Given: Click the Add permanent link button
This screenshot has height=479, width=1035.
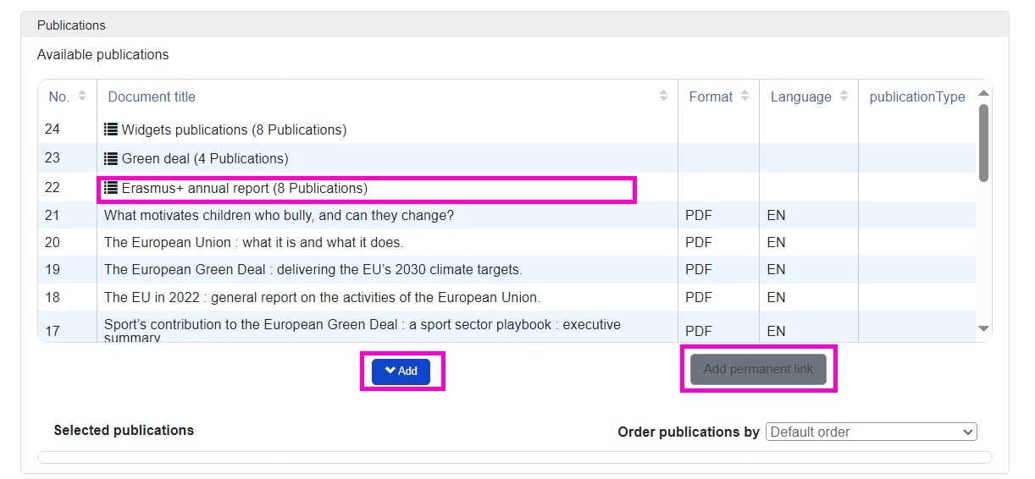Looking at the screenshot, I should point(758,369).
